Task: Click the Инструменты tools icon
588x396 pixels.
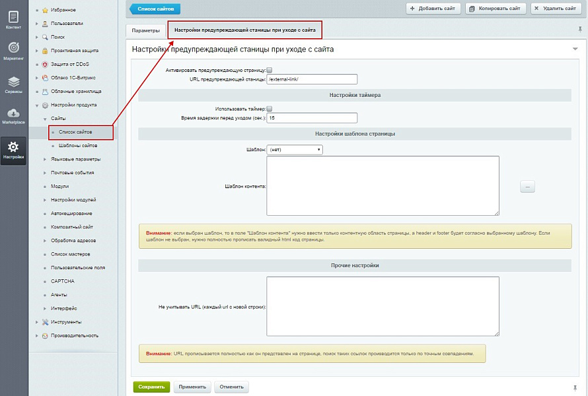Action: (45, 322)
